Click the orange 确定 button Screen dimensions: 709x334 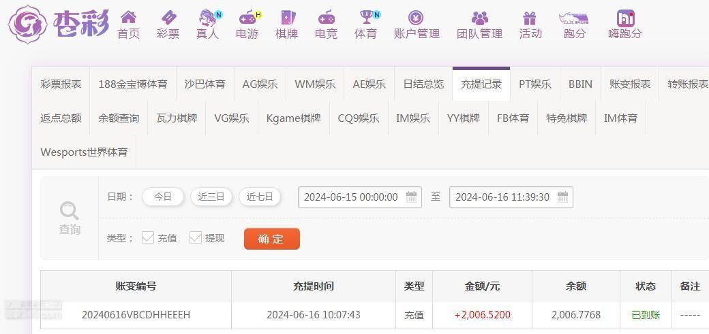pos(272,239)
